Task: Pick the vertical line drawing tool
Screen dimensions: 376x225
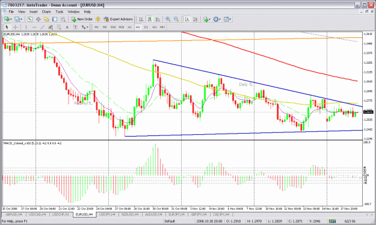Action: 26,27
